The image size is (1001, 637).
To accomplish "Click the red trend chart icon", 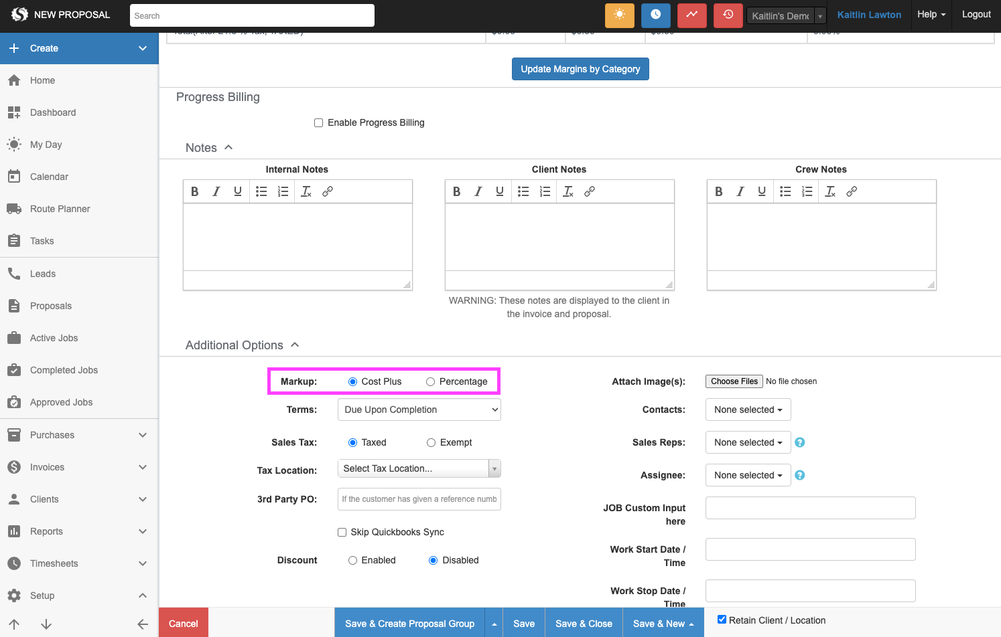I will click(x=691, y=15).
